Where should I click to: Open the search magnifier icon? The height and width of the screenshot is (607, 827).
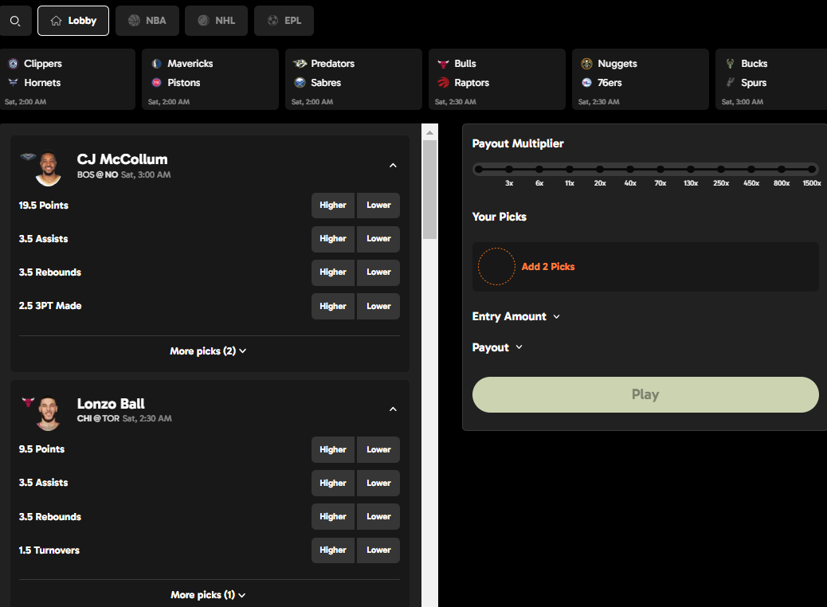(x=15, y=21)
